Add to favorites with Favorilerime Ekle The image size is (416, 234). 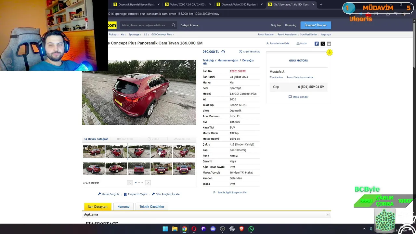pyautogui.click(x=278, y=43)
